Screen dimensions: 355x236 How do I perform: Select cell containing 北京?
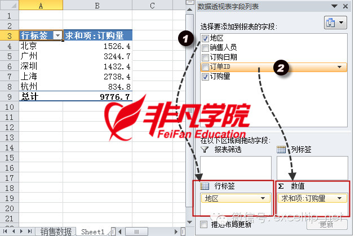(x=41, y=46)
